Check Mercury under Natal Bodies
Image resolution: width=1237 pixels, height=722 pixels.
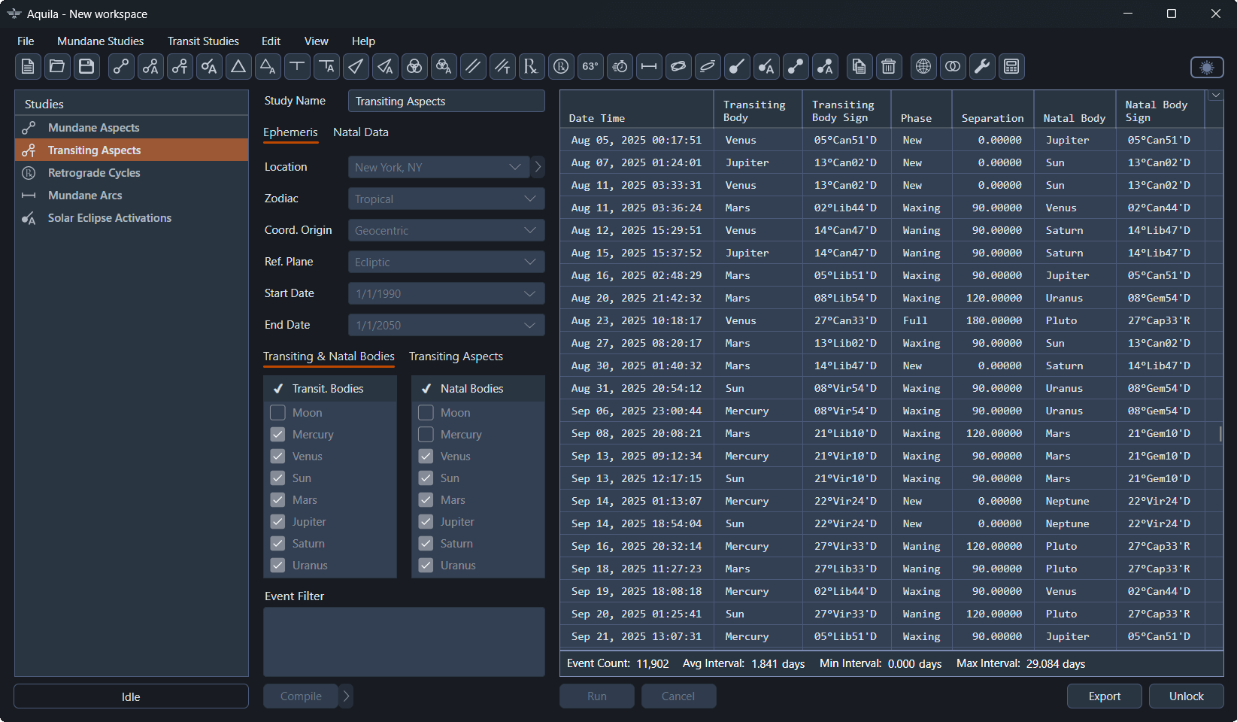coord(426,435)
